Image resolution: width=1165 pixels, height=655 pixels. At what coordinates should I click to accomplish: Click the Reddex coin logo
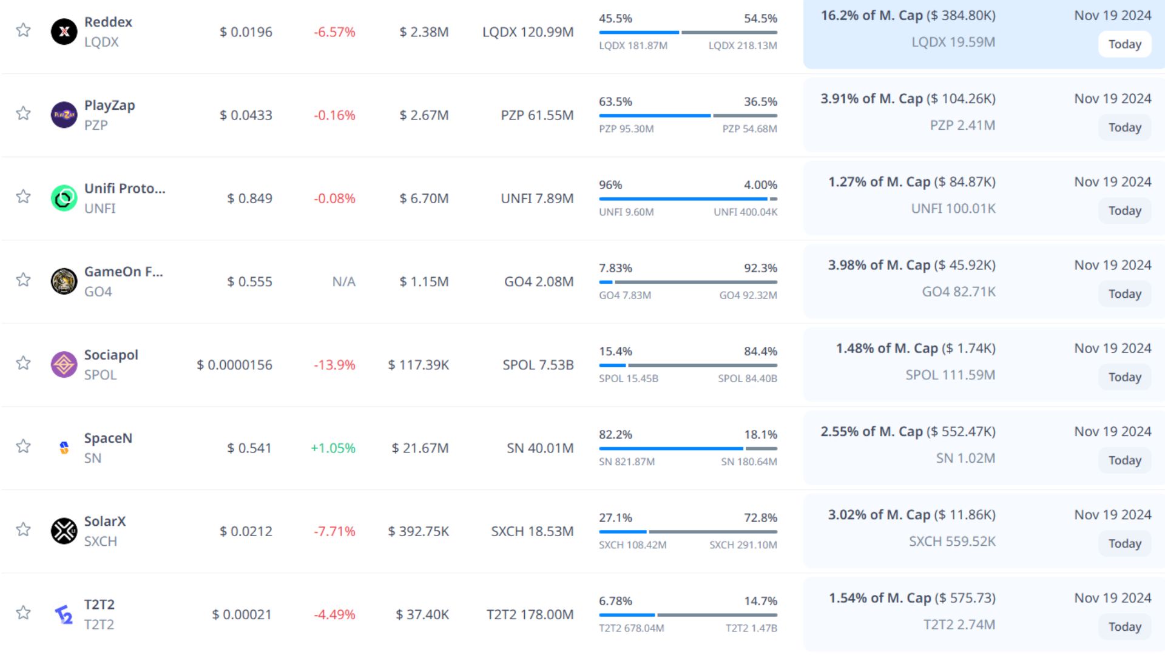click(64, 32)
